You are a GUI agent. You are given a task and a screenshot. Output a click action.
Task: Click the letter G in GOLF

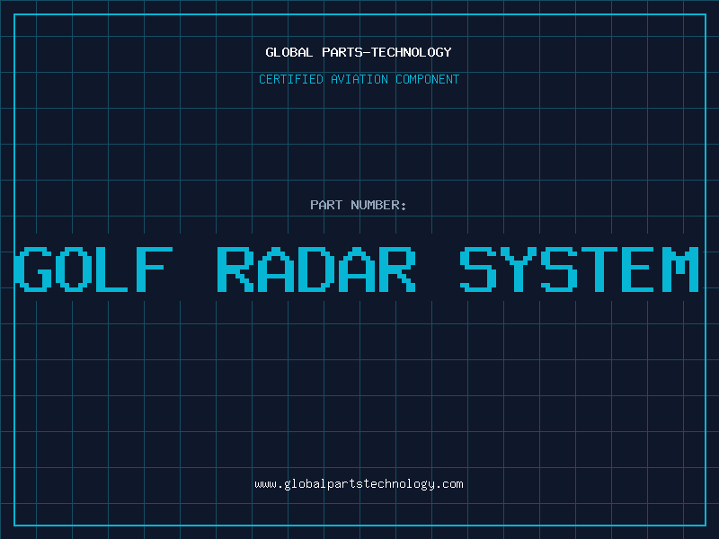tap(34, 269)
